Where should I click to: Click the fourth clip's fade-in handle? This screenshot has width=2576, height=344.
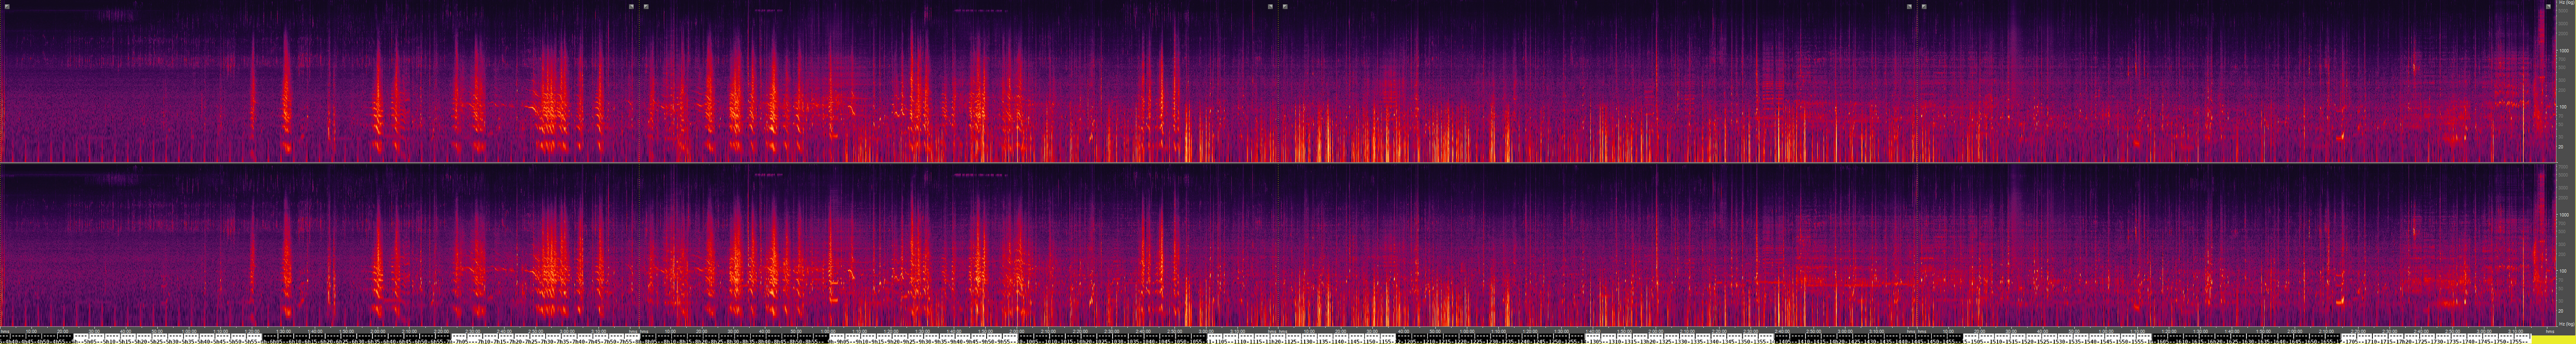point(1924,7)
